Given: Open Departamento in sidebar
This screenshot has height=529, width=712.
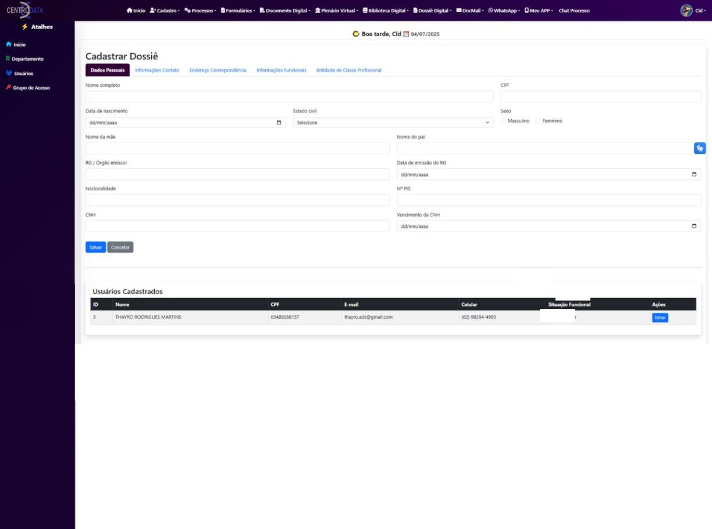Looking at the screenshot, I should [x=24, y=59].
